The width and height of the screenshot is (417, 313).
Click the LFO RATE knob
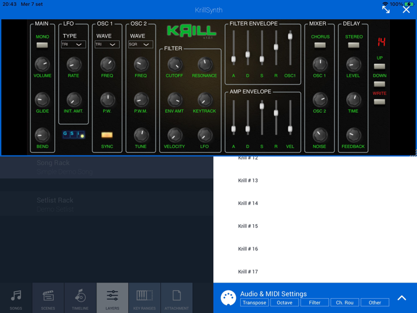click(x=74, y=64)
